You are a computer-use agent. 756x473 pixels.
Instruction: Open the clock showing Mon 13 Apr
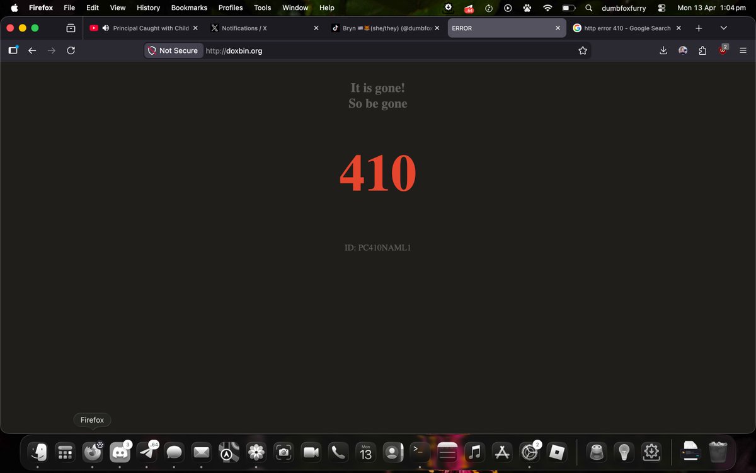pyautogui.click(x=711, y=8)
